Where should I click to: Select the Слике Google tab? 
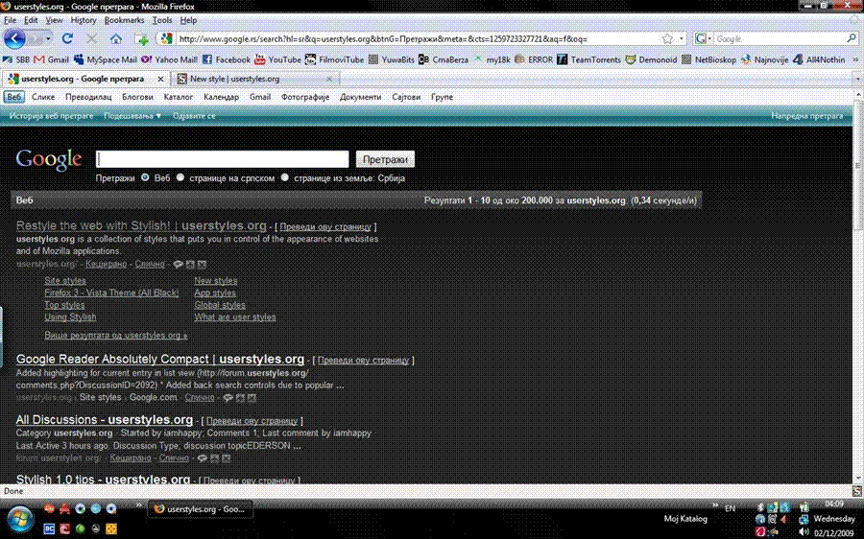click(43, 97)
